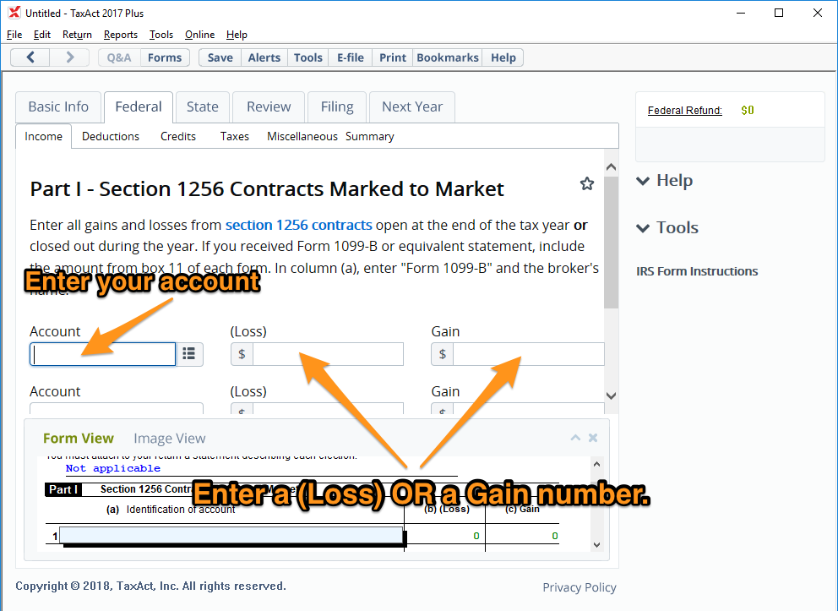Click the Federal Refund link
This screenshot has height=611, width=838.
[684, 111]
